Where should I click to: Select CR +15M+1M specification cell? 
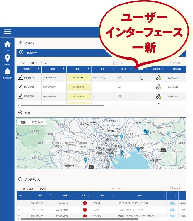point(99,78)
